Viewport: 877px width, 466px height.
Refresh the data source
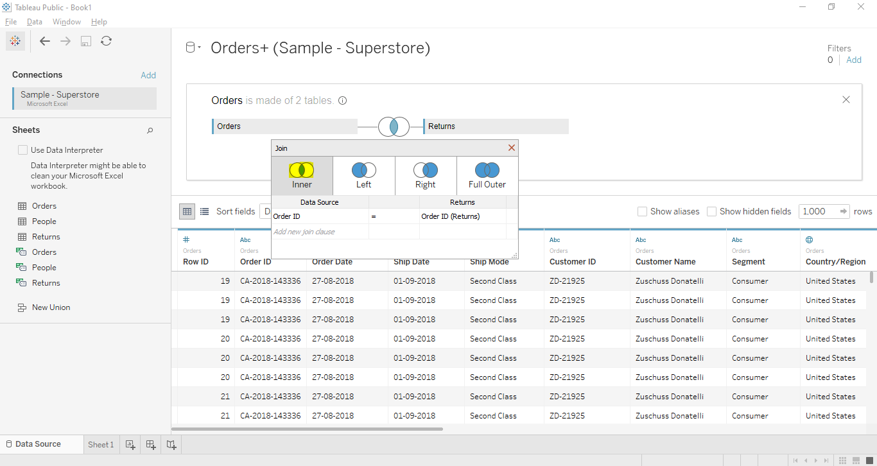click(x=107, y=41)
